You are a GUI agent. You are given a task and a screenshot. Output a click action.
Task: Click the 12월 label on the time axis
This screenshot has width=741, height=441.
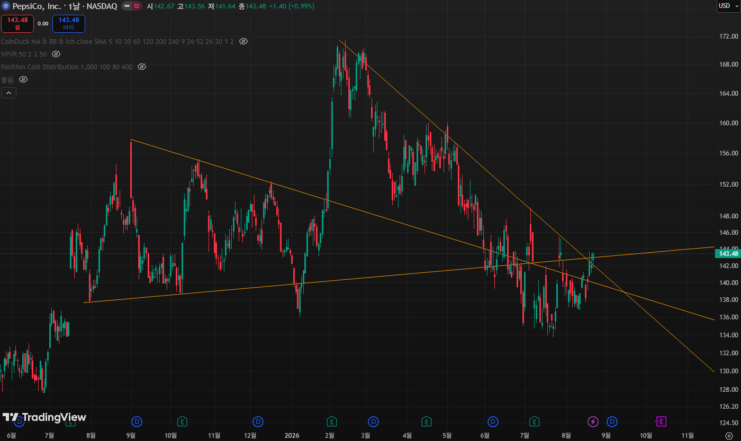tap(251, 436)
